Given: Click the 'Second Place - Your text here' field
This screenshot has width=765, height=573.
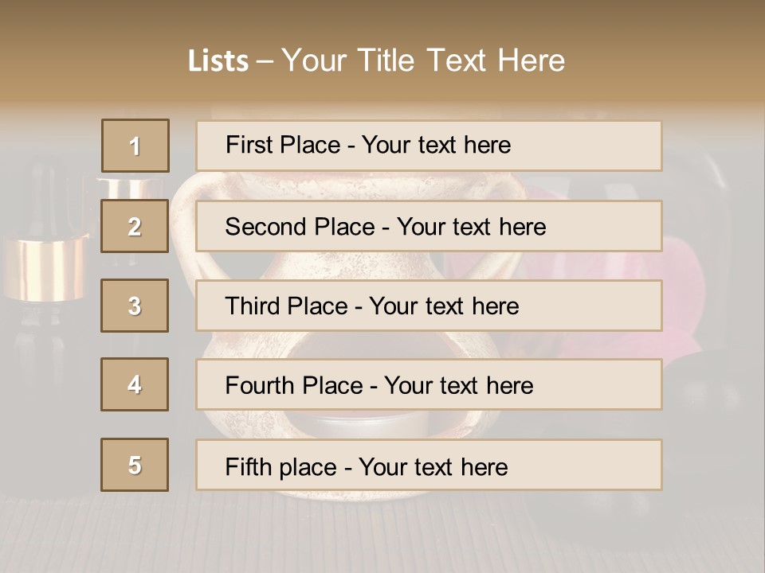Looking at the screenshot, I should pos(429,226).
